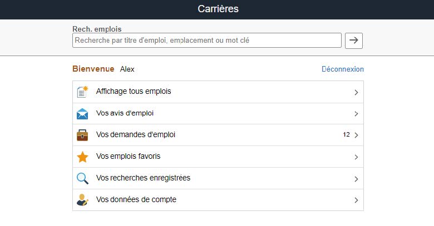Click the person icon for account data

coord(82,200)
